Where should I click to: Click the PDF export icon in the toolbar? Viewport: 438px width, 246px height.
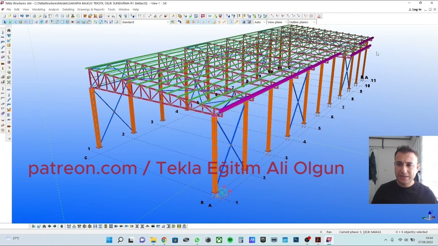pos(319,16)
